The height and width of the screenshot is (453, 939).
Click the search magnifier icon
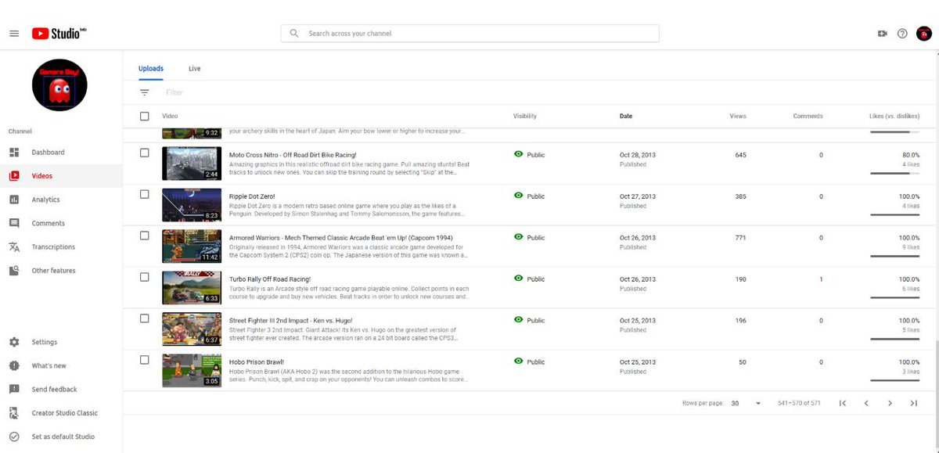tap(294, 34)
